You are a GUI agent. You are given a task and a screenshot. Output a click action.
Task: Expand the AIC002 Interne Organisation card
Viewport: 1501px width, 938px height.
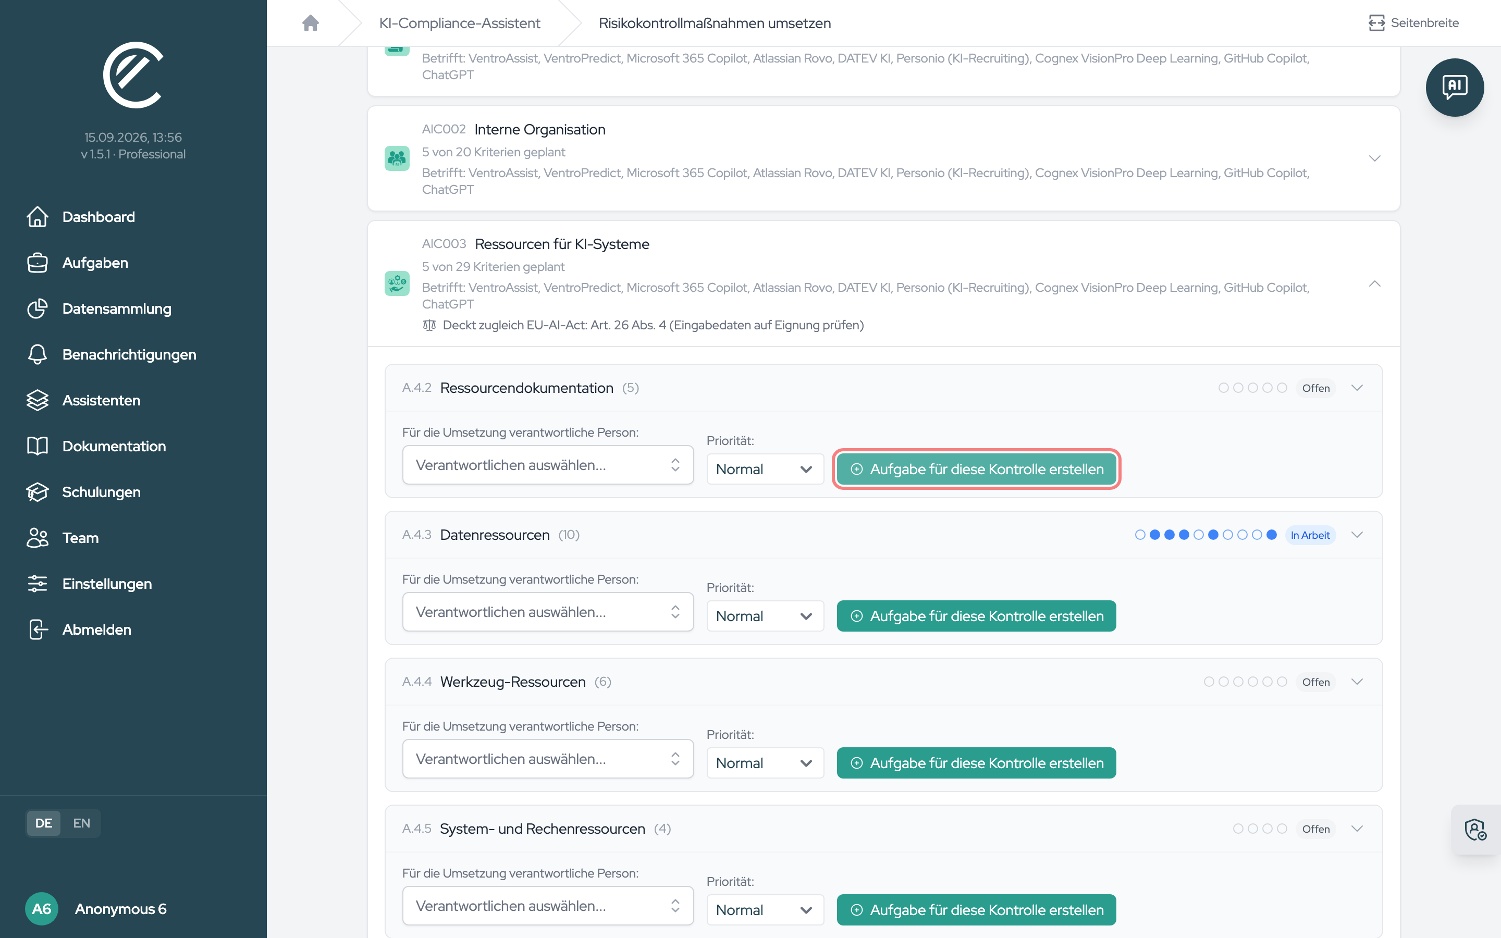click(1374, 158)
